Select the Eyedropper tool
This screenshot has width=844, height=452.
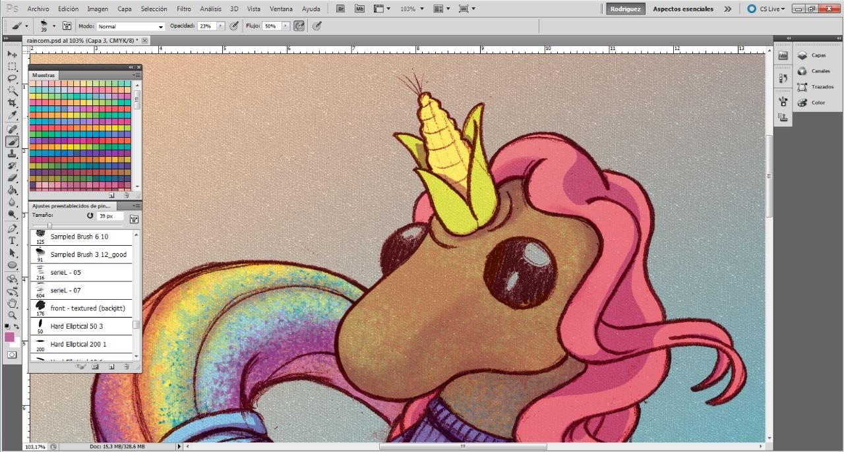pos(12,115)
